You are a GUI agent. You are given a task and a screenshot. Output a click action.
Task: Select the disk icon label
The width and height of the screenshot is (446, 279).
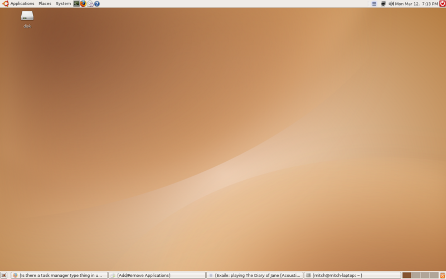tap(27, 26)
